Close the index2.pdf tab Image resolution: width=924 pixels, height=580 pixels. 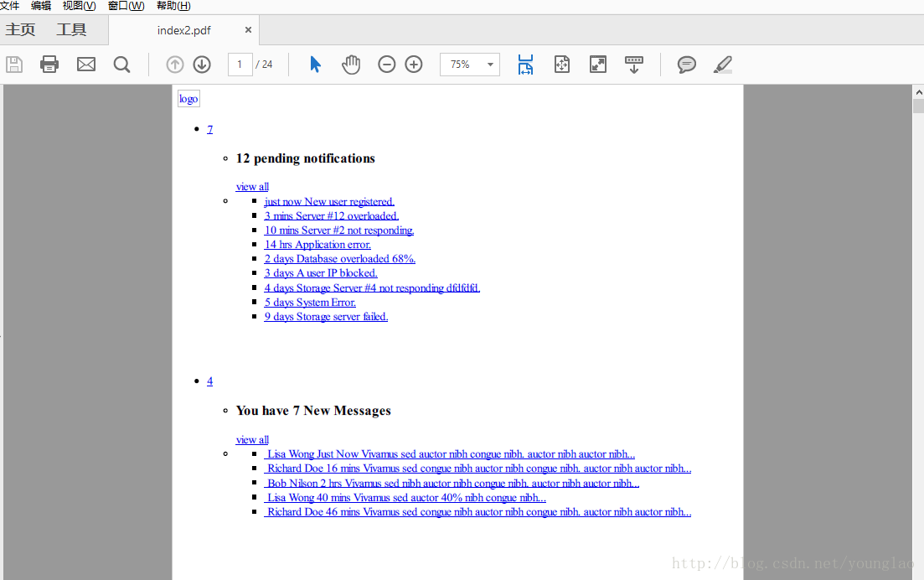click(248, 29)
